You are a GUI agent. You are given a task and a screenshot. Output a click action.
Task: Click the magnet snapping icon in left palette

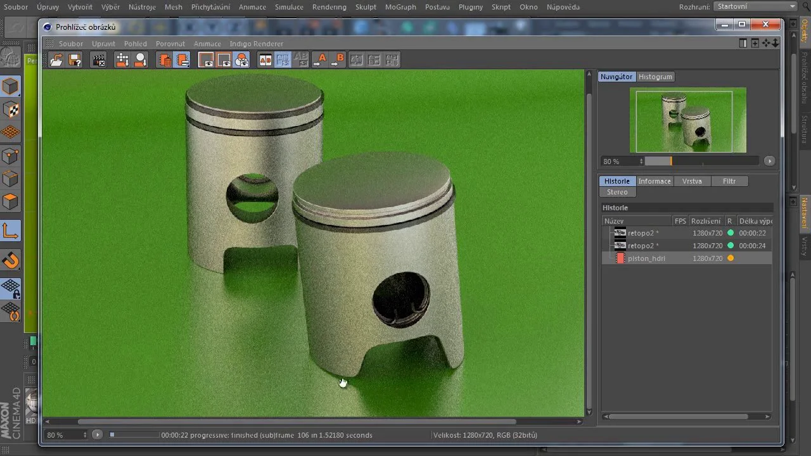tap(11, 260)
